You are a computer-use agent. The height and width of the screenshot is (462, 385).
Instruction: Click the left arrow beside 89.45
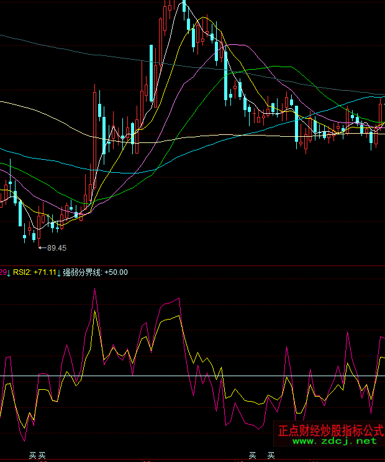point(42,247)
